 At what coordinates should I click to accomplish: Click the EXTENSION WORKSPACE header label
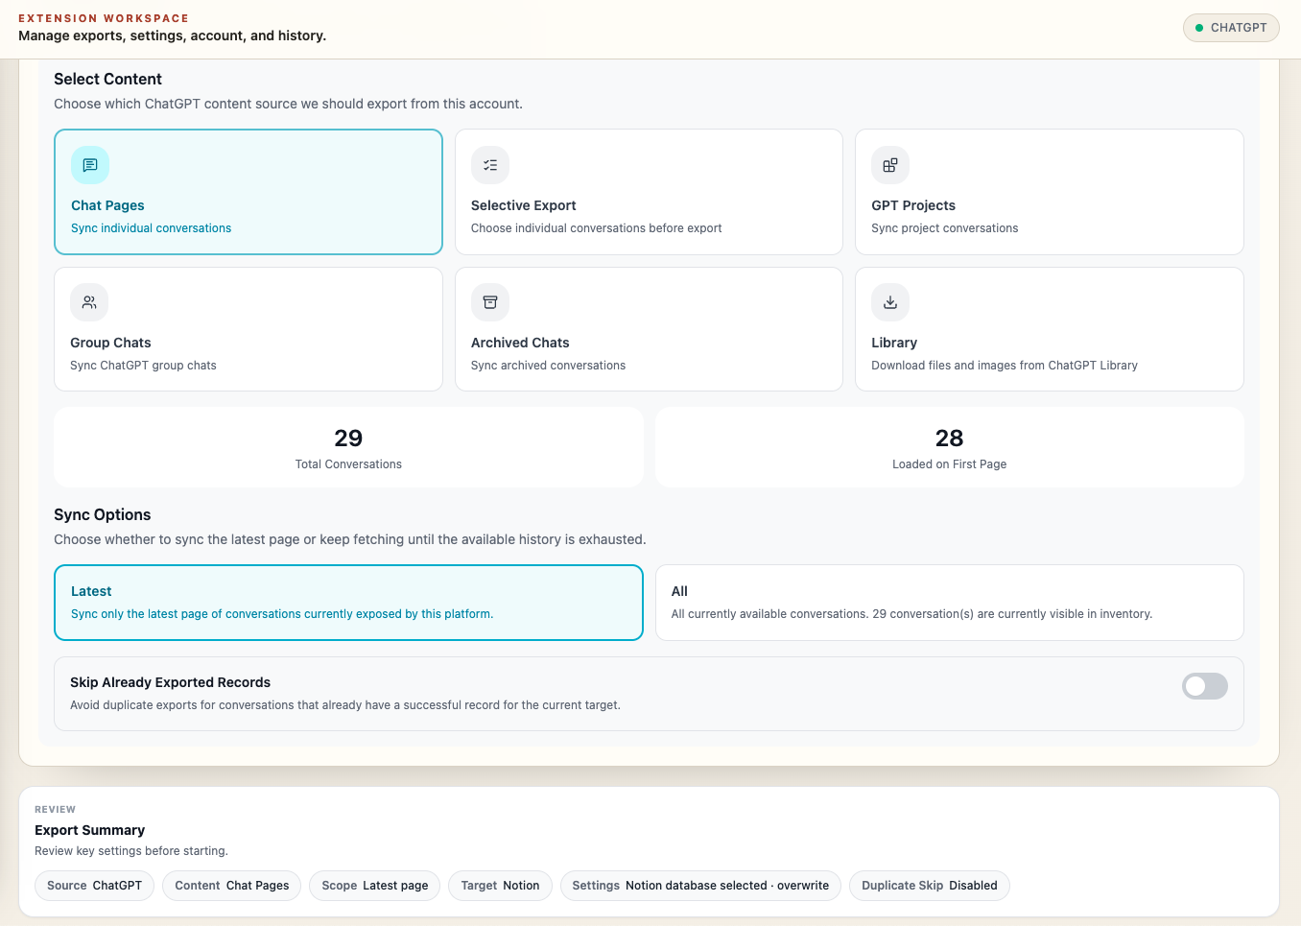(x=104, y=18)
